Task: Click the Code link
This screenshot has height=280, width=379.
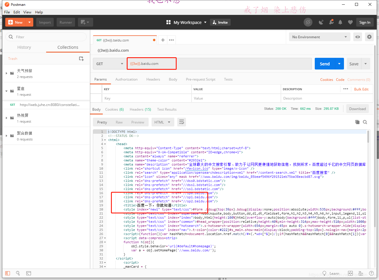Action: (x=340, y=80)
